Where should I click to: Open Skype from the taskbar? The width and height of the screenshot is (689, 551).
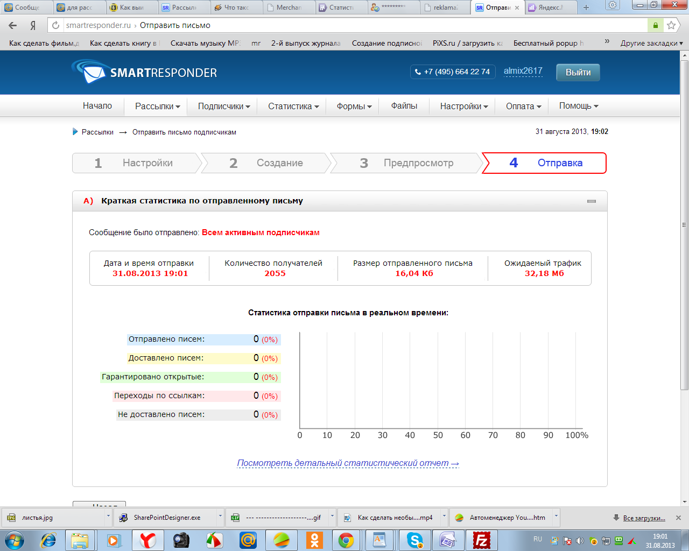coord(414,540)
